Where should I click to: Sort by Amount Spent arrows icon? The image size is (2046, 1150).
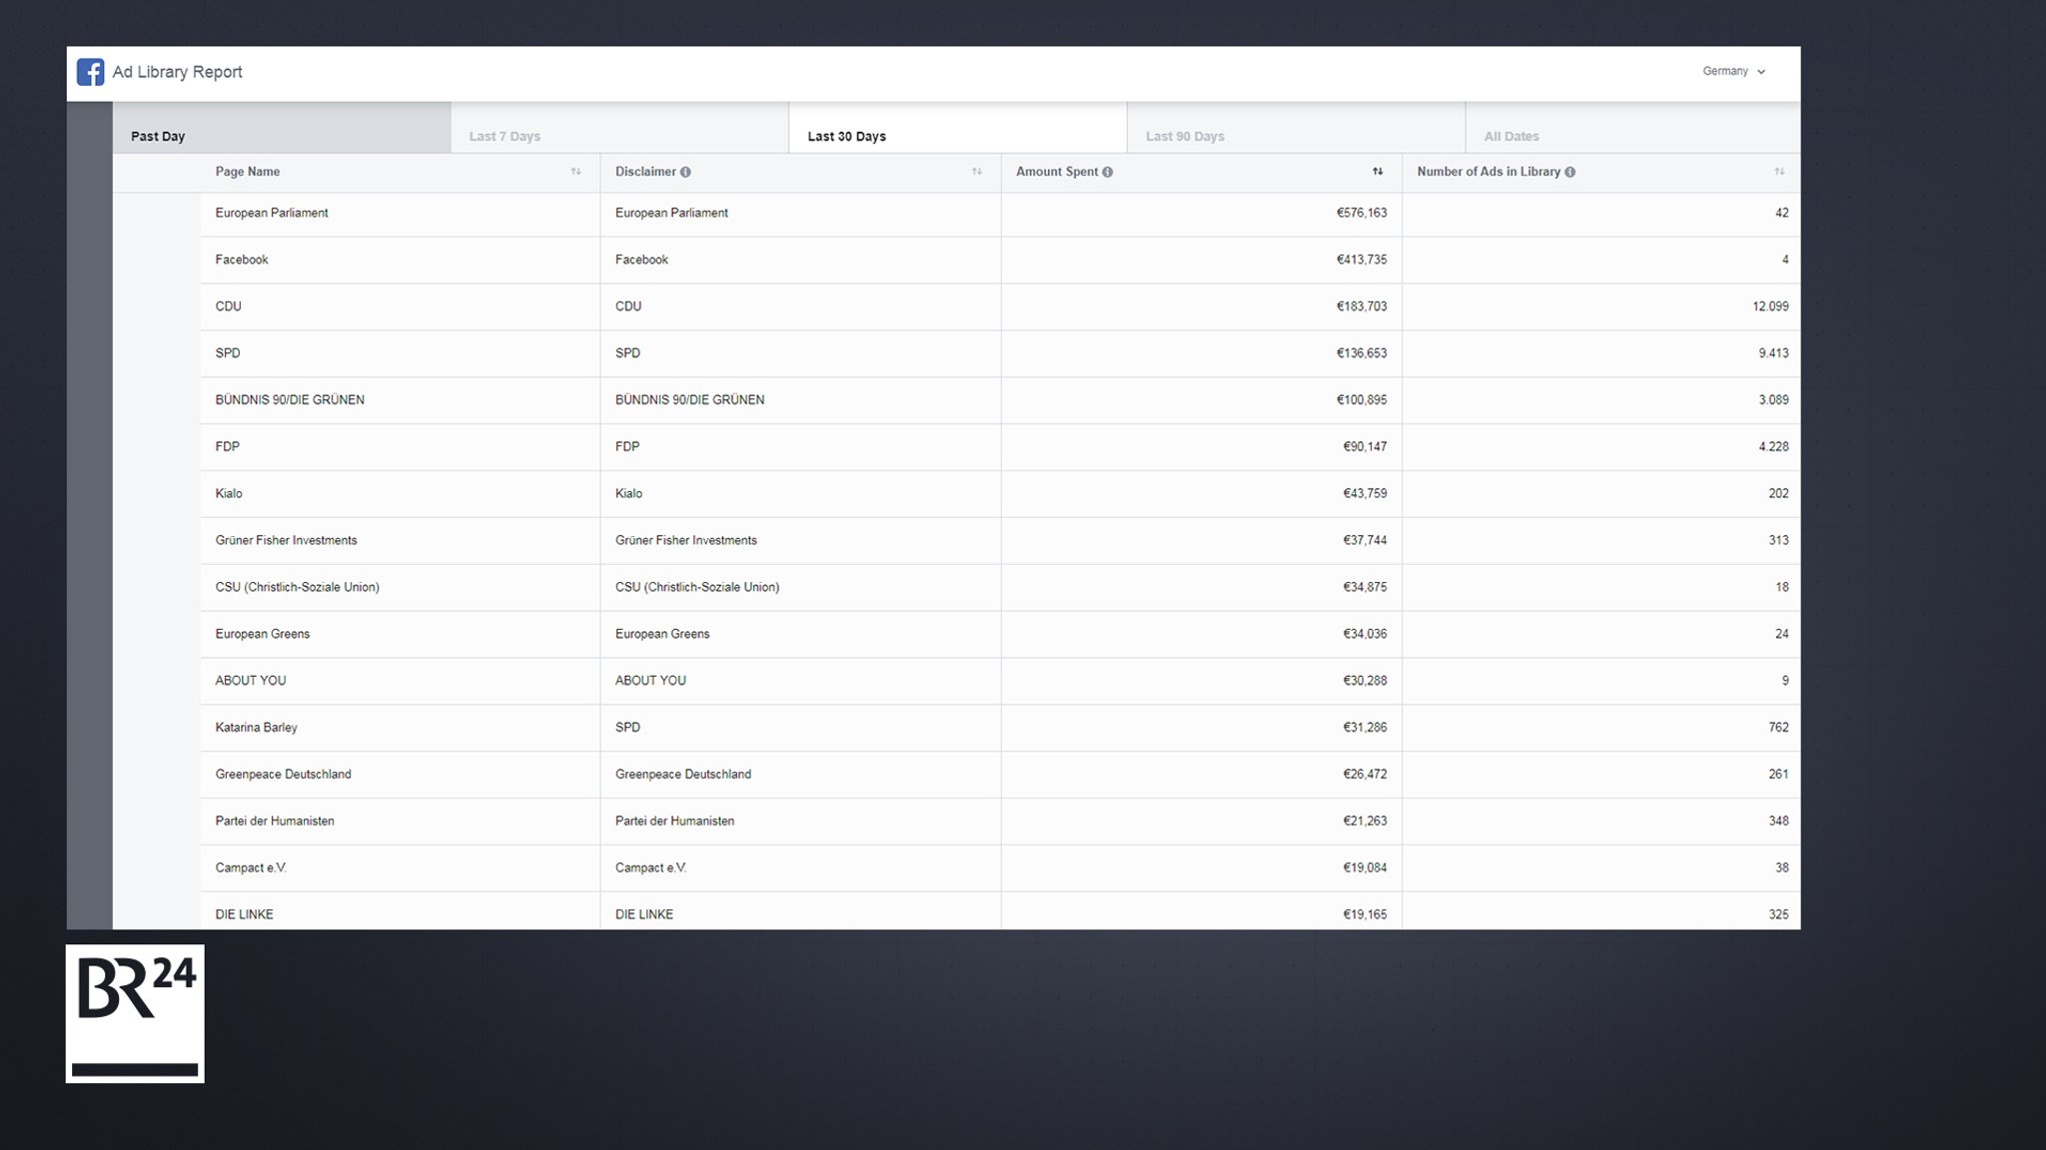point(1378,172)
